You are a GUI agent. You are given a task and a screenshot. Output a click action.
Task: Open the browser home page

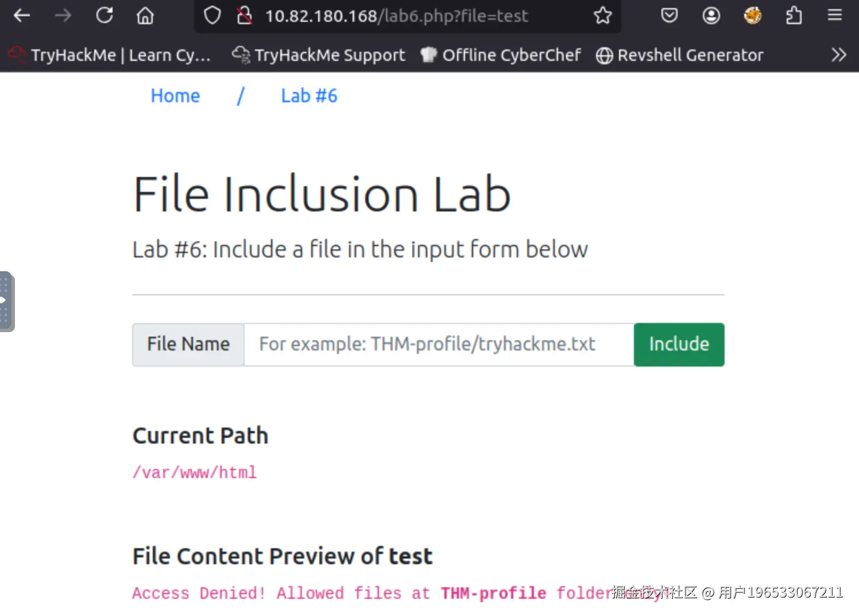coord(145,16)
